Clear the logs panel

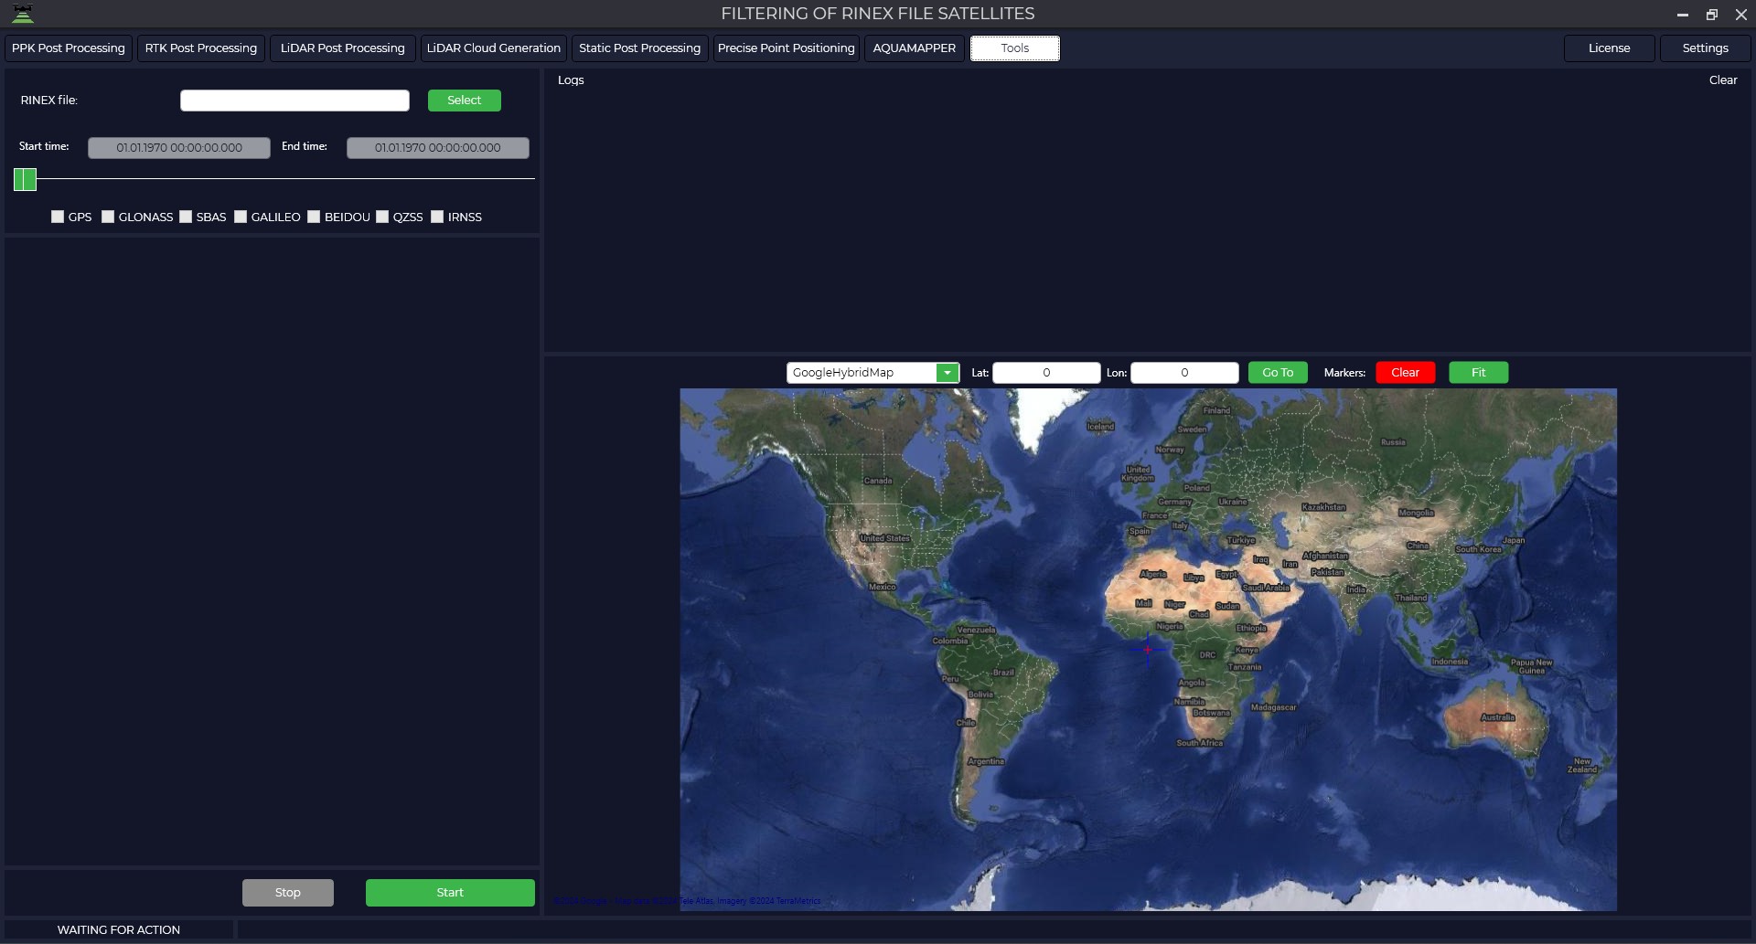point(1723,80)
